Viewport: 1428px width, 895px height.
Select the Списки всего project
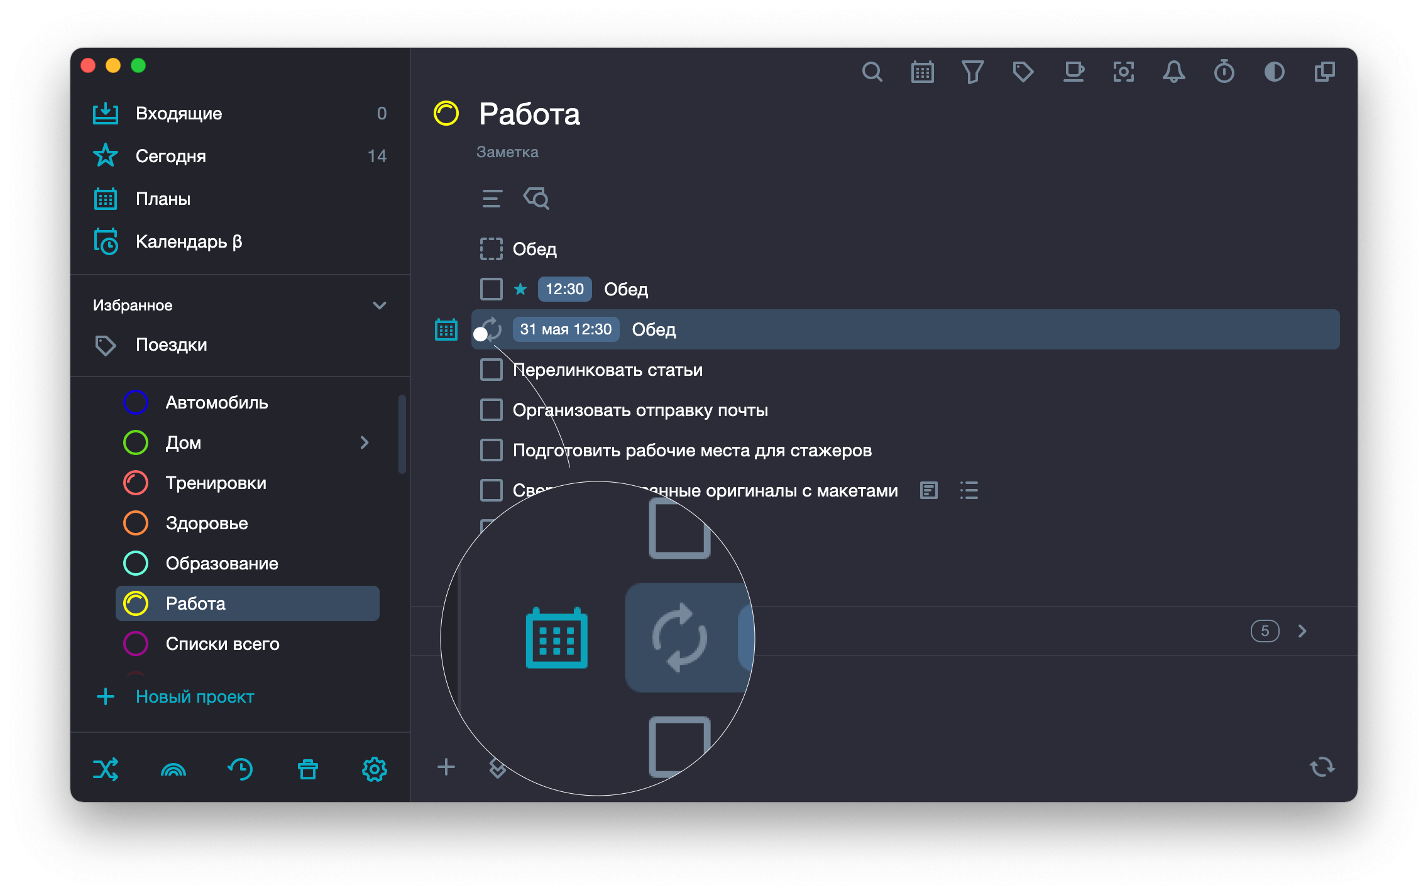[248, 644]
